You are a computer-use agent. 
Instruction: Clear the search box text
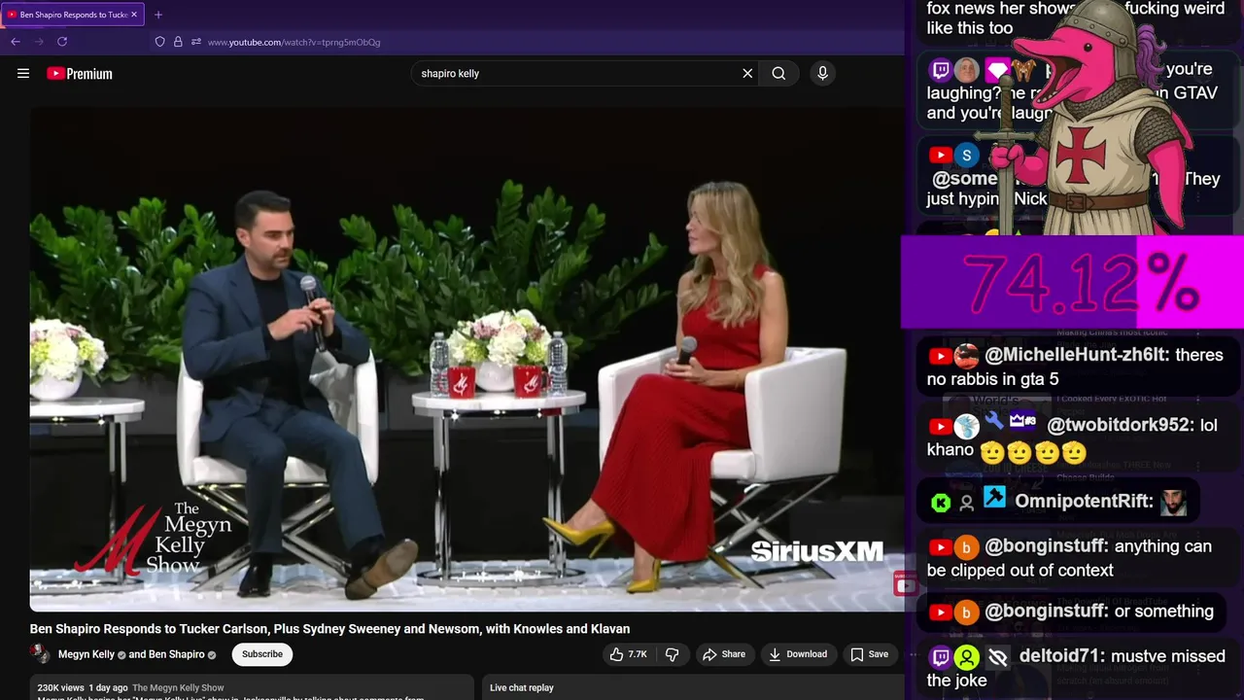(x=747, y=73)
